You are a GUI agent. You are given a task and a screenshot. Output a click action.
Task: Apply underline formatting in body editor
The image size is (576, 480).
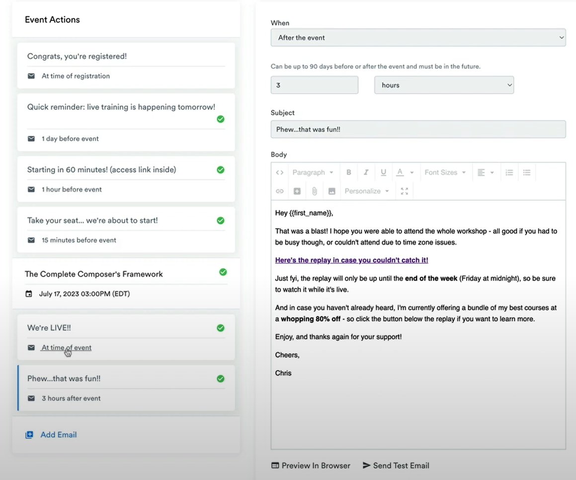click(383, 173)
